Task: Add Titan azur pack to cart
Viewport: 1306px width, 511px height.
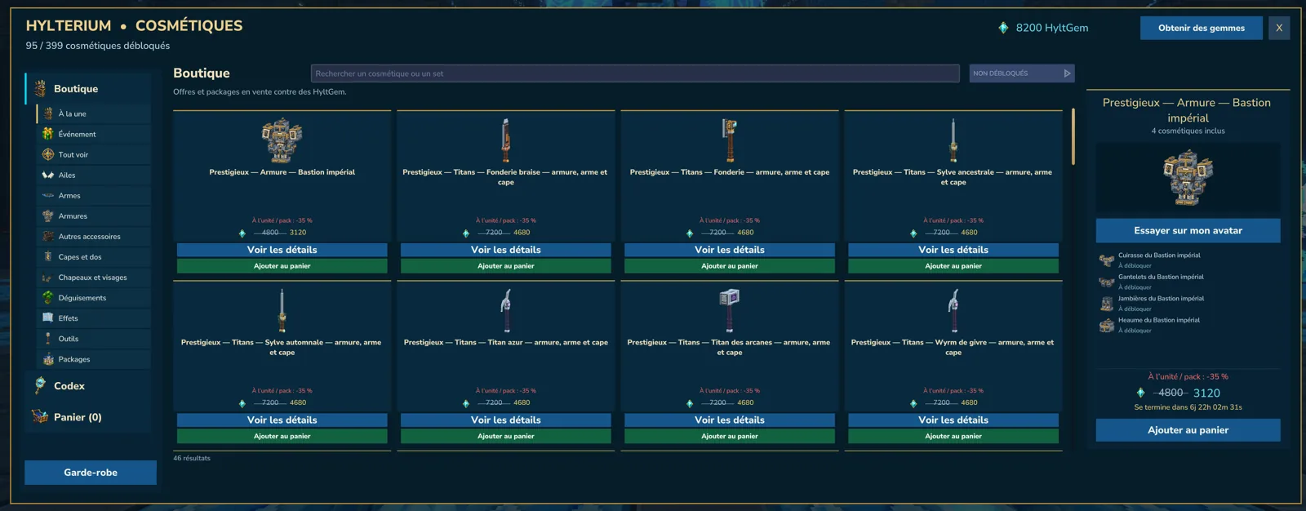Action: coord(505,436)
